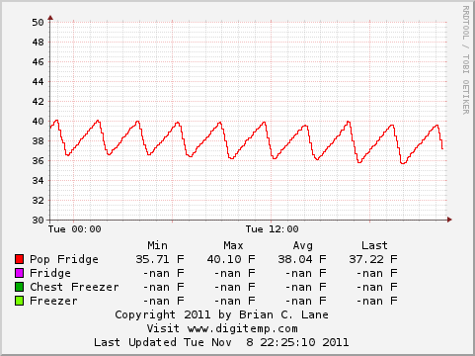Click the 'RRDTOOL / TOBI OETIKER' vertical text

pos(466,60)
